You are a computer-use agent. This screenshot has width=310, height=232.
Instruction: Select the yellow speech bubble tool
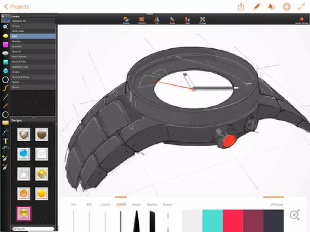[x=5, y=123]
